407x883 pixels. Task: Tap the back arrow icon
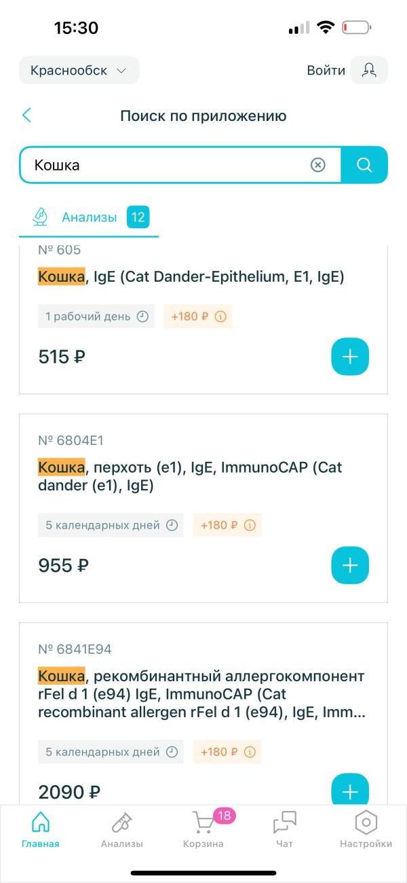click(x=27, y=115)
